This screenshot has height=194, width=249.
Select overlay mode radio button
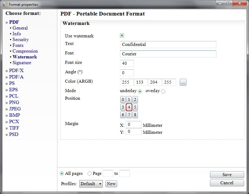pyautogui.click(x=163, y=91)
